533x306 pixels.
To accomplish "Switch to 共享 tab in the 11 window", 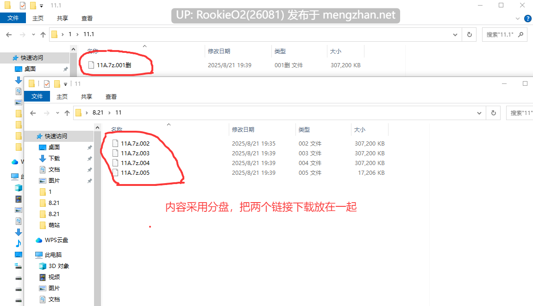I will click(86, 96).
